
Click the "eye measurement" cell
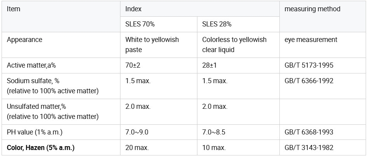(311, 40)
